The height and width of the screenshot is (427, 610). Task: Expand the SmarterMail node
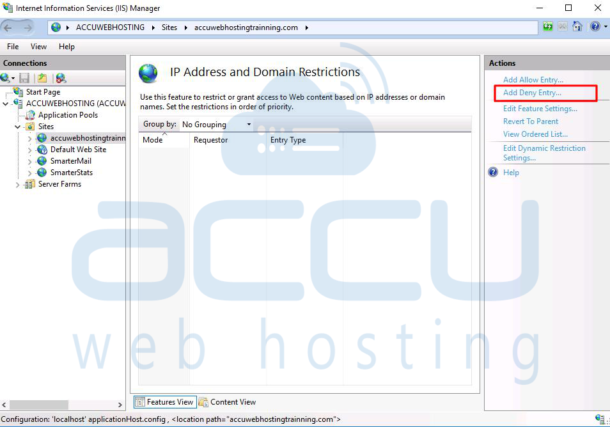tap(29, 161)
